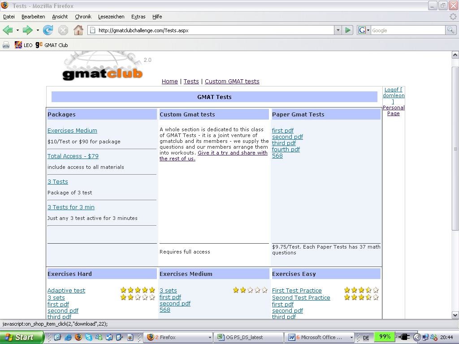This screenshot has width=459, height=344.
Task: Download fourth pdf under Paper Gmat Tests
Action: [x=286, y=150]
